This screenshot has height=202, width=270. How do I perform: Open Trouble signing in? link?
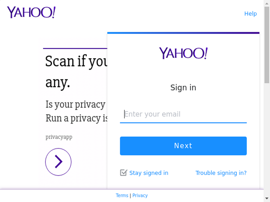[221, 173]
